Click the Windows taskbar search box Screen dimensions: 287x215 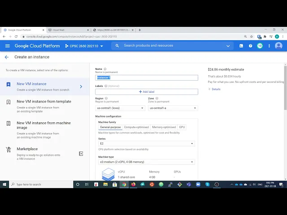[x=41, y=184]
